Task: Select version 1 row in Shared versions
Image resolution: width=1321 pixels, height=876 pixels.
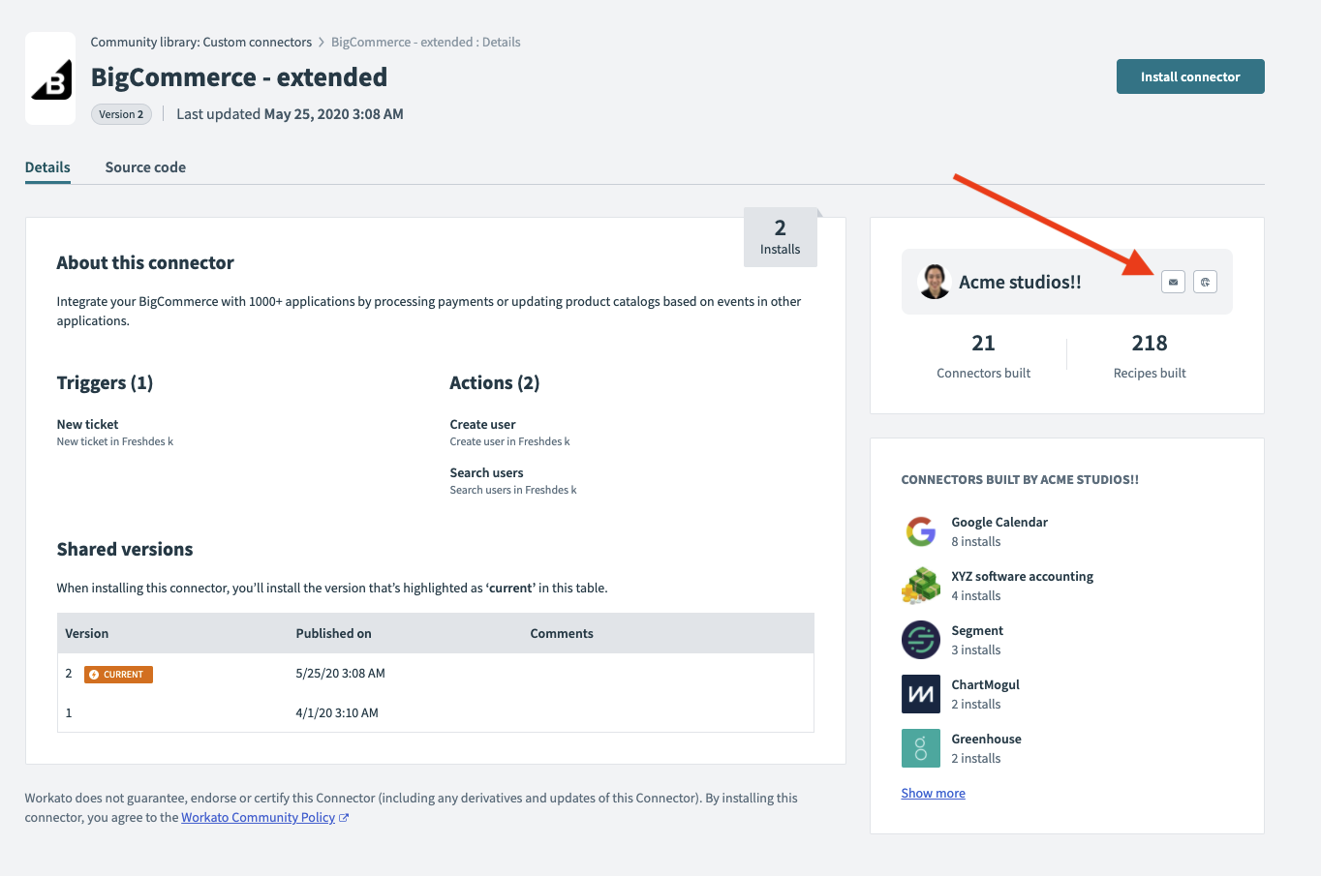Action: click(x=435, y=713)
